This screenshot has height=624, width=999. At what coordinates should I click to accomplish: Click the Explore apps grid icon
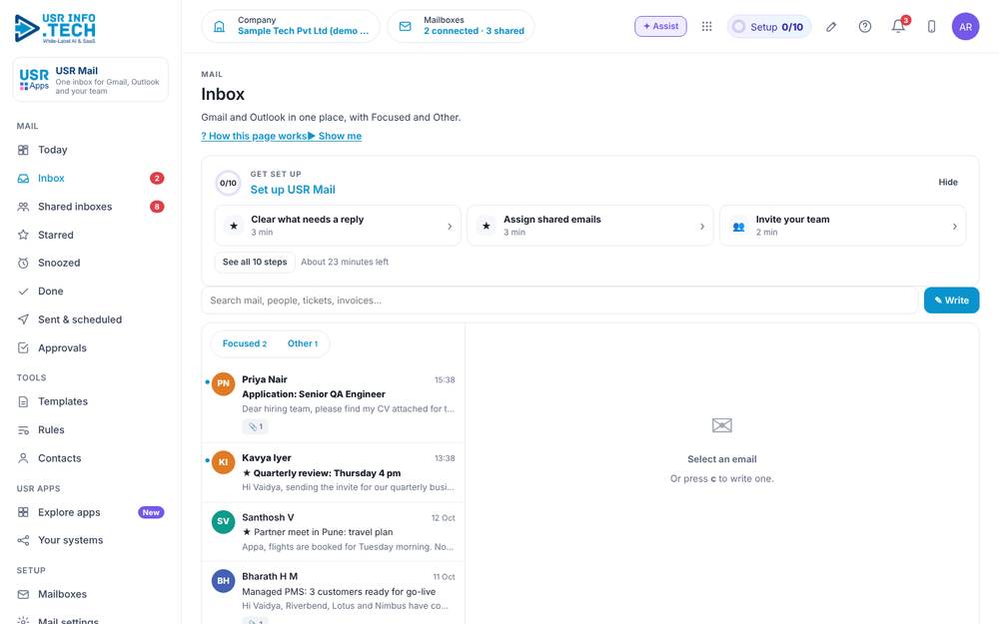tap(23, 512)
